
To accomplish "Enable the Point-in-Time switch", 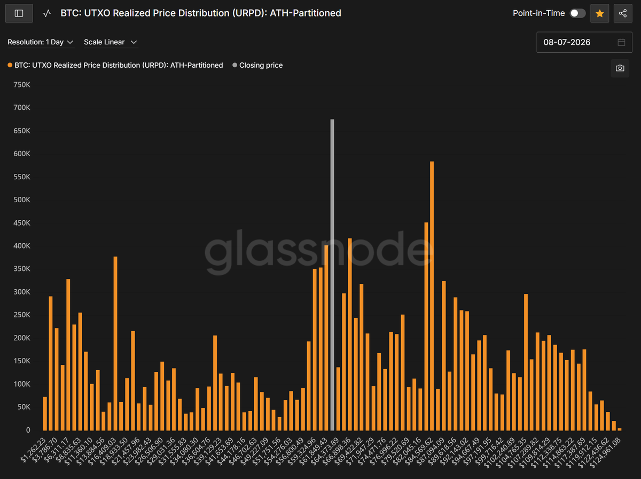I will click(x=577, y=13).
